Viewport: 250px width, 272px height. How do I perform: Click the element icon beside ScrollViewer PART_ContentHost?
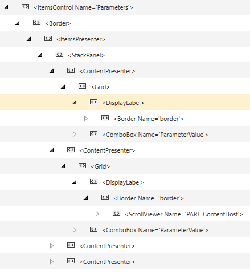[116, 214]
